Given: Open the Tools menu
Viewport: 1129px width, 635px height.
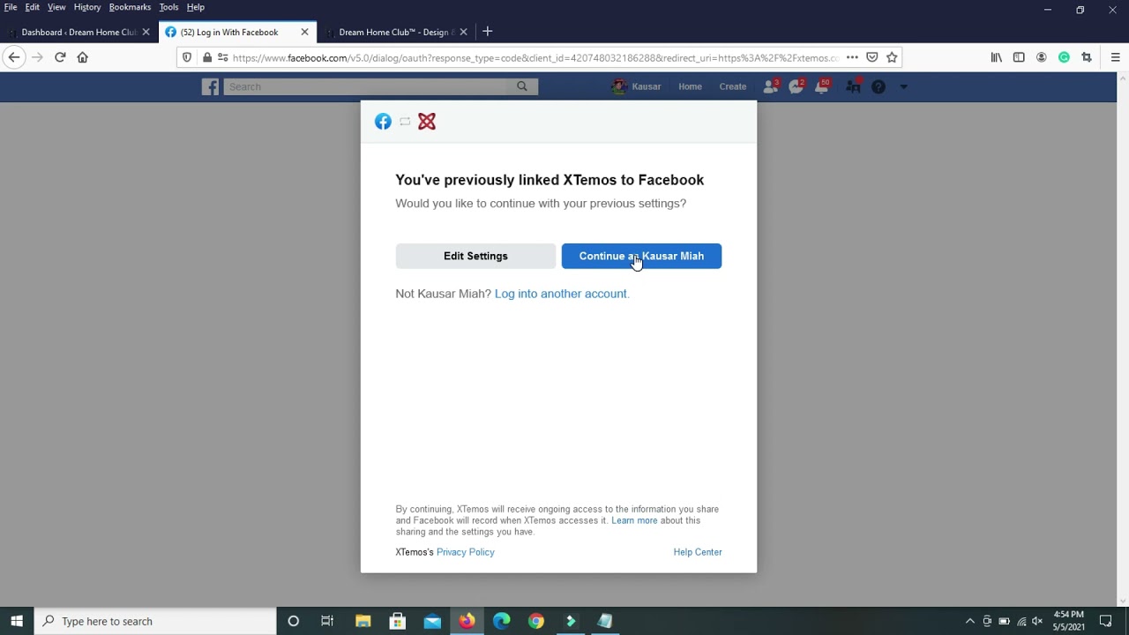Looking at the screenshot, I should tap(168, 7).
